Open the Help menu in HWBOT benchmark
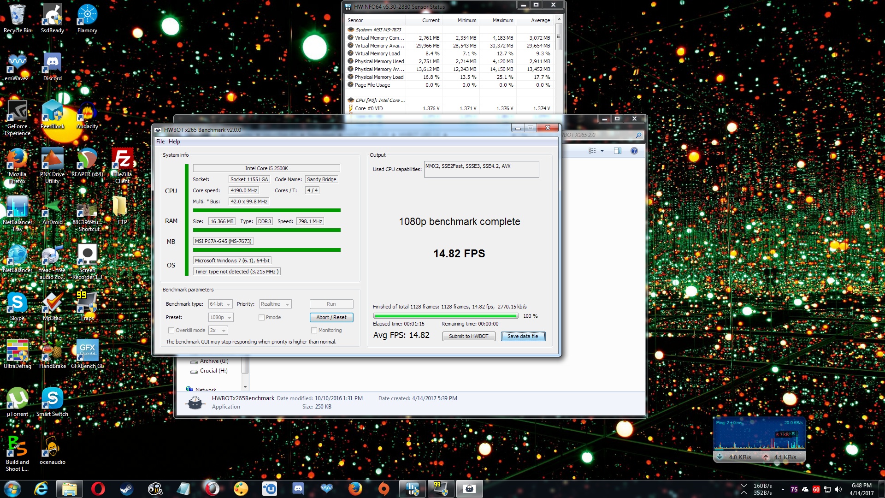This screenshot has height=498, width=885. pos(174,142)
